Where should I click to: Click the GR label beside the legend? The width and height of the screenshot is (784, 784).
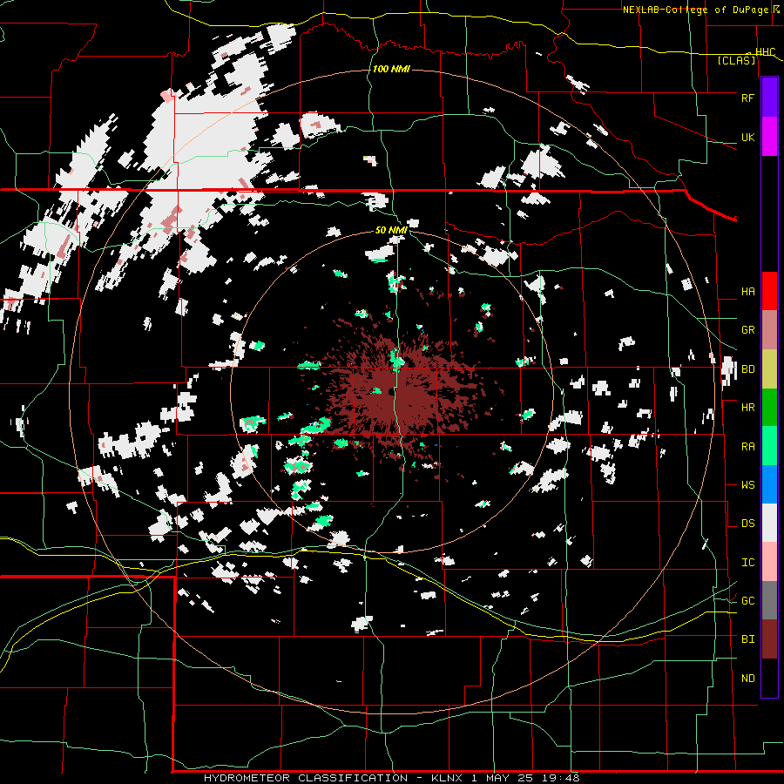pyautogui.click(x=747, y=330)
